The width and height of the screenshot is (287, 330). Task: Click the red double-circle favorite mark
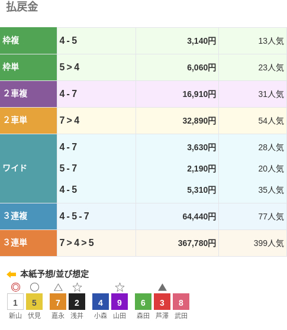(x=15, y=287)
